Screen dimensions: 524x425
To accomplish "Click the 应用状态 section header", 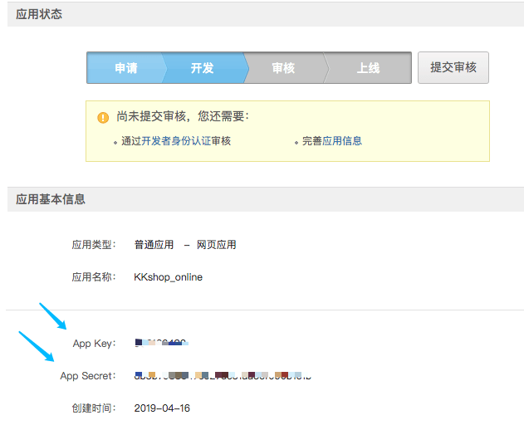I will [39, 14].
